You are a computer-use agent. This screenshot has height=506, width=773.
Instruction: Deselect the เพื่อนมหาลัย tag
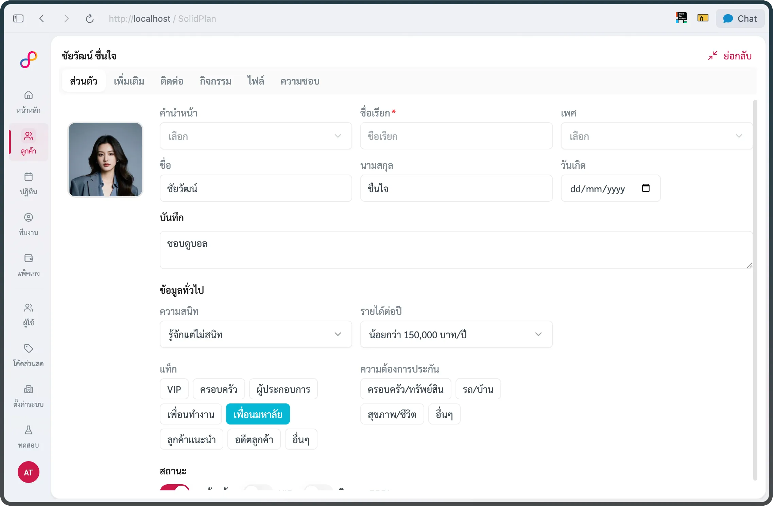258,414
